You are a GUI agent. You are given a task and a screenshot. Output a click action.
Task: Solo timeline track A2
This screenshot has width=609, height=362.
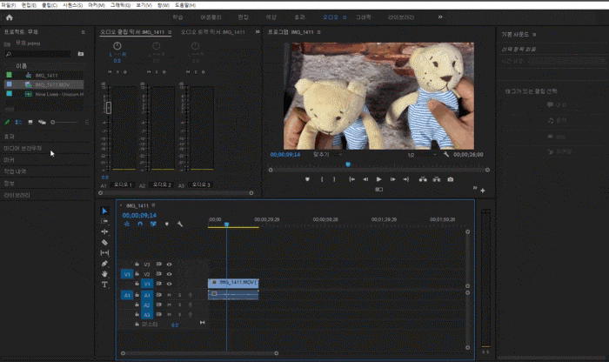pos(179,305)
